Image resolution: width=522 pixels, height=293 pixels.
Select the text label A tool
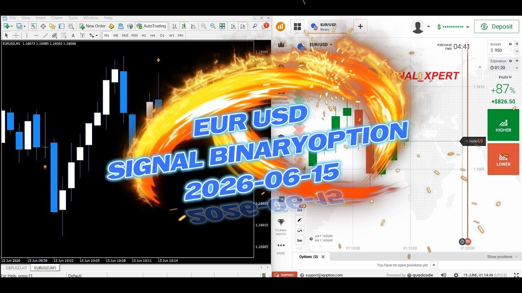click(x=73, y=35)
